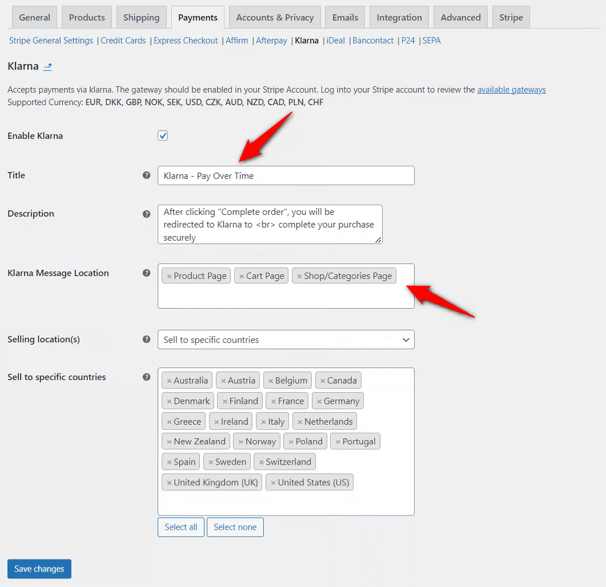606x587 pixels.
Task: Remove Denmark from countries
Action: coord(169,401)
